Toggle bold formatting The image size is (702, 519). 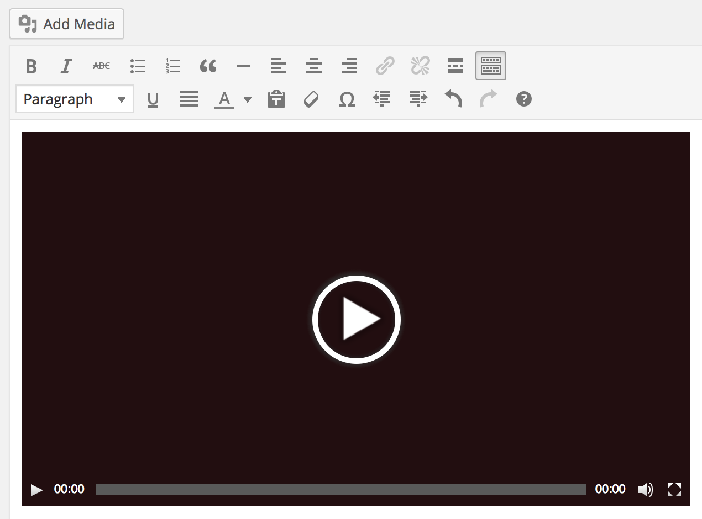point(32,66)
